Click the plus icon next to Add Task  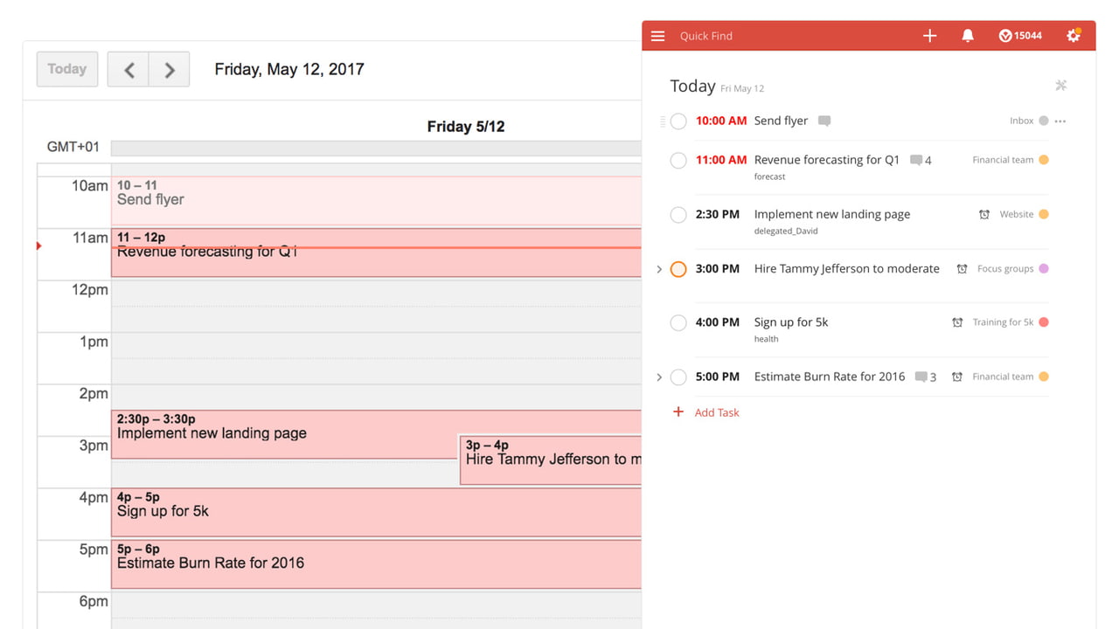pos(678,411)
